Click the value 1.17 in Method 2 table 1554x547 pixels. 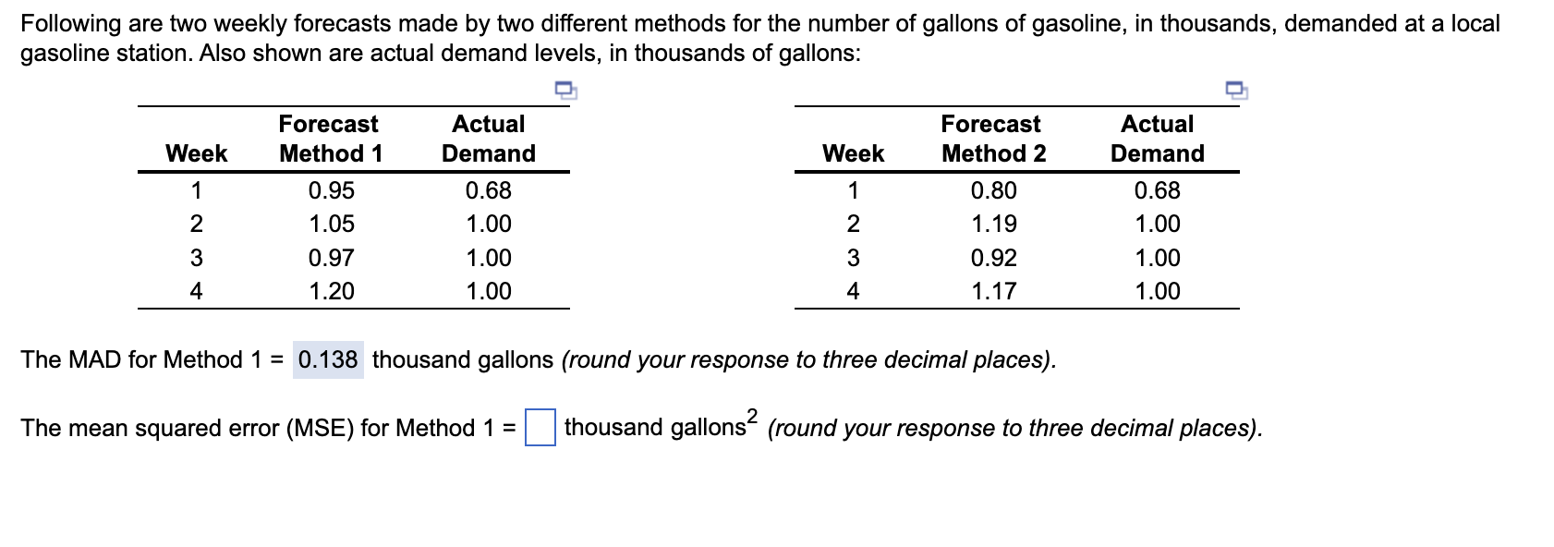(993, 291)
